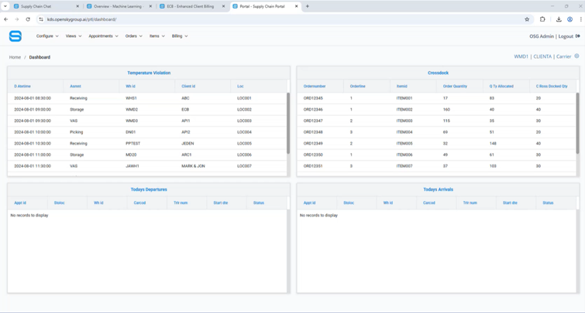This screenshot has width=585, height=313.
Task: Expand the Billing dropdown menu
Action: tap(179, 36)
